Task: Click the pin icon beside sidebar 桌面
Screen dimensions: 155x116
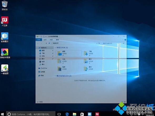Action: (x=53, y=51)
